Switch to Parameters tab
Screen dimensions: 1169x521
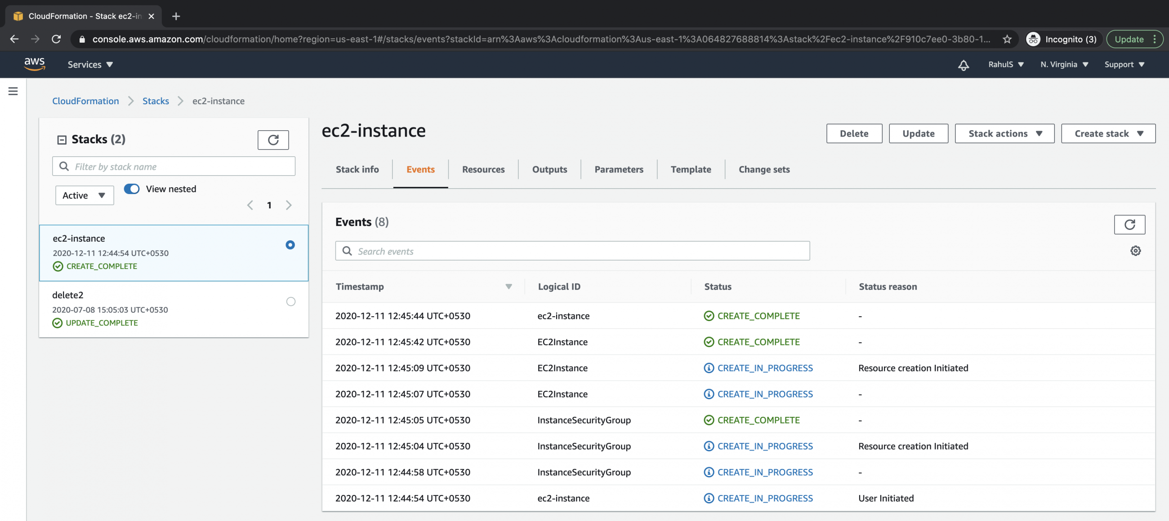pos(619,169)
